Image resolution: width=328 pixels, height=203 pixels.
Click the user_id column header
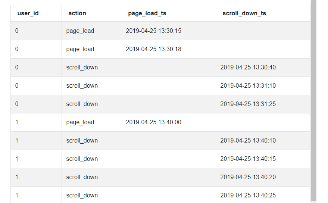click(x=28, y=13)
